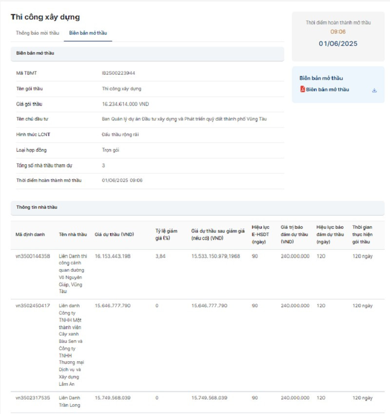The width and height of the screenshot is (390, 414).
Task: Click the investor name Ban Quản lý dự án
Action: click(x=184, y=119)
